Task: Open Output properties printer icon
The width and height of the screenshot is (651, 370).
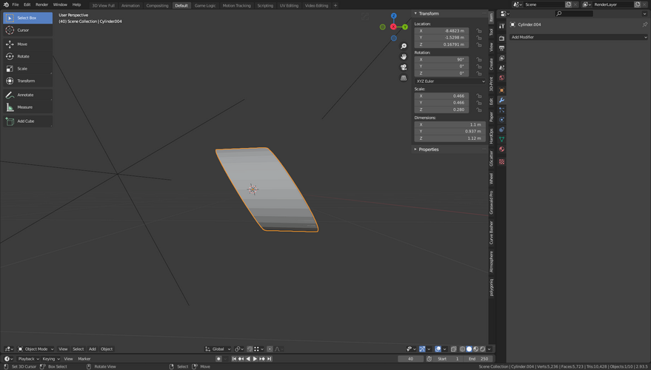Action: (x=501, y=48)
